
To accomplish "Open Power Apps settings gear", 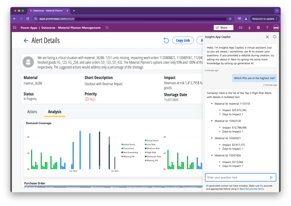I will point(258,28).
